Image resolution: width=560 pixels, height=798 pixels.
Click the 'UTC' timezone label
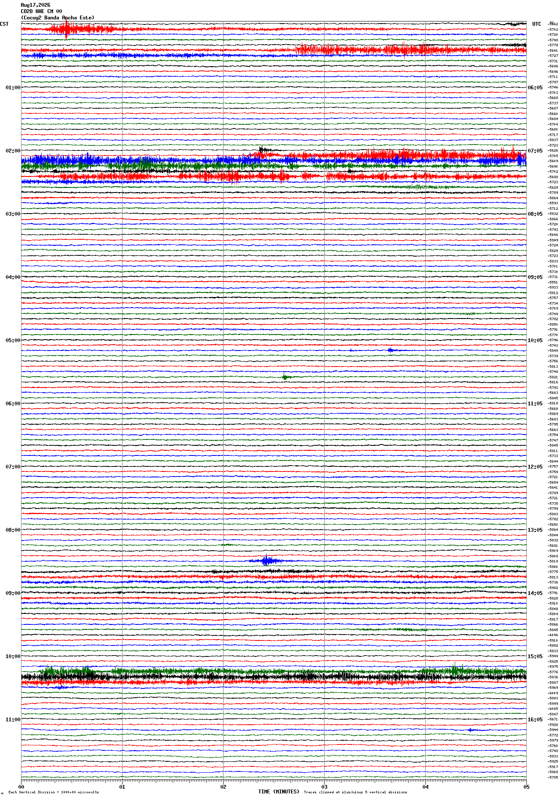pyautogui.click(x=537, y=24)
